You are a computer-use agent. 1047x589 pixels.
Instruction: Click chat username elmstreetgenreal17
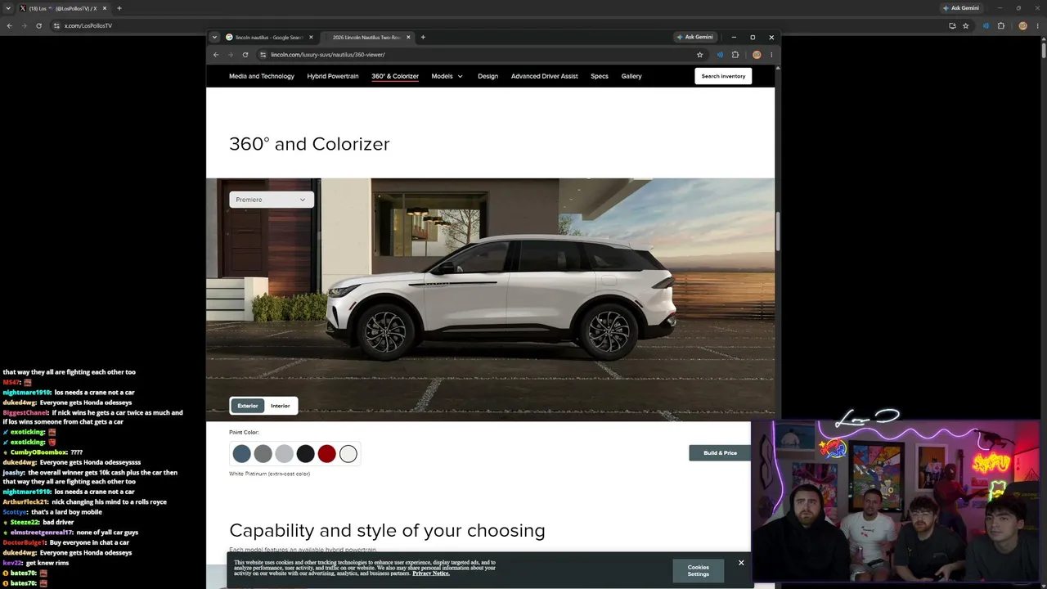click(42, 533)
